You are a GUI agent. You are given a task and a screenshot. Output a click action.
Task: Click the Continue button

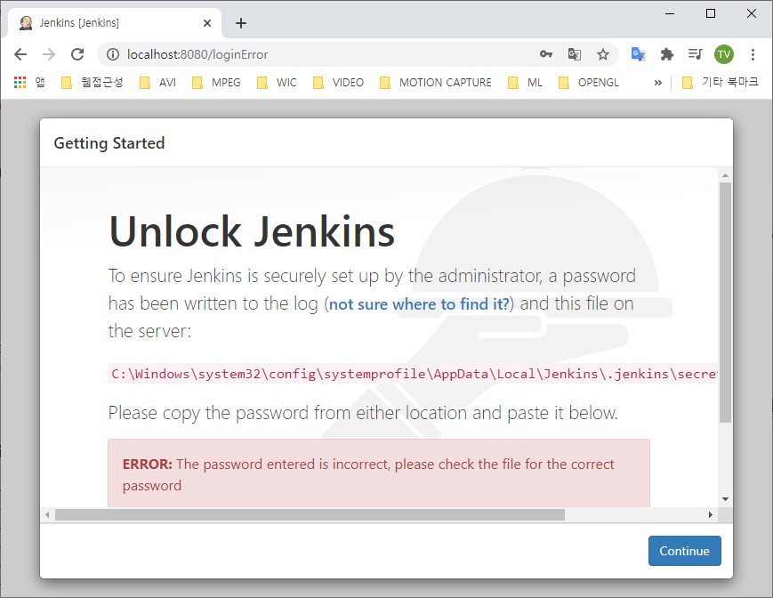click(684, 551)
